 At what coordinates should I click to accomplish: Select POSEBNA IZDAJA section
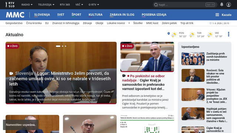coord(154,15)
